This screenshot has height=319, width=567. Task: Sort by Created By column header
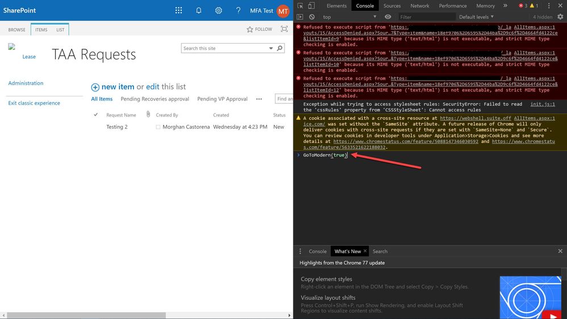(166, 115)
